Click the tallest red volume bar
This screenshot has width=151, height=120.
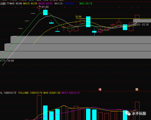point(39,107)
